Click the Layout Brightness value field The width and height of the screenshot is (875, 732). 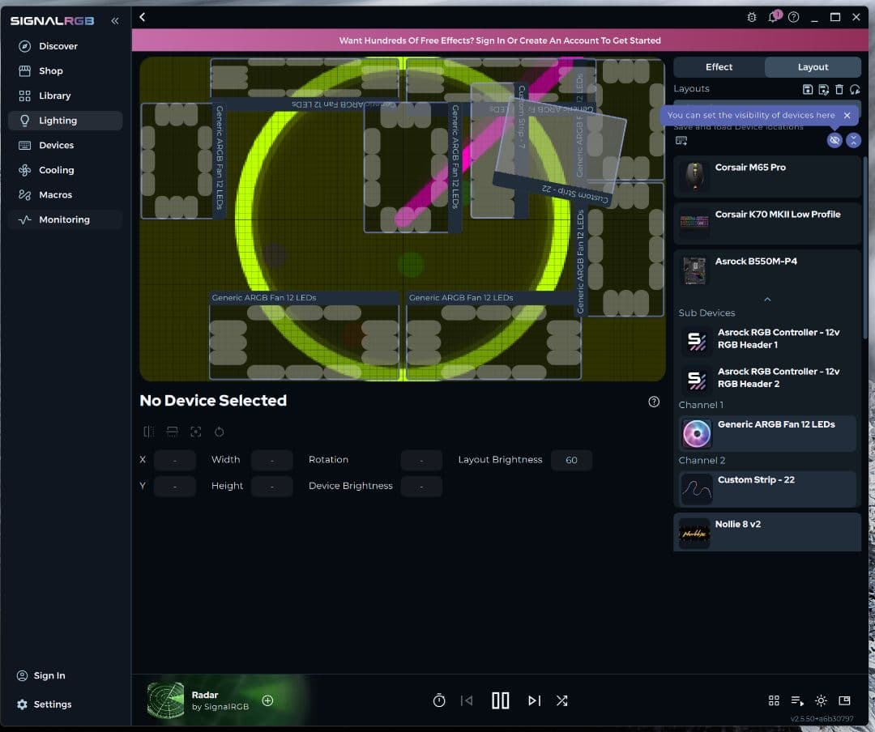pyautogui.click(x=571, y=460)
